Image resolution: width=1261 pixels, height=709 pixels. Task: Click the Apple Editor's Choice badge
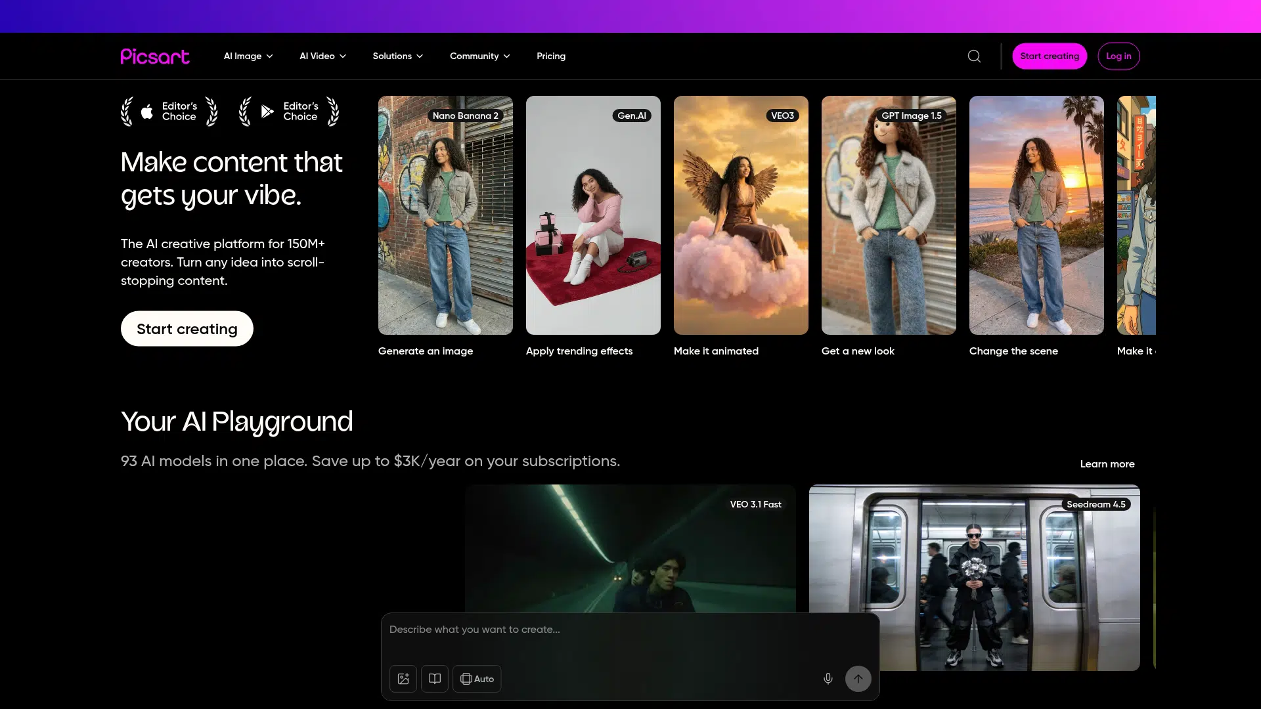tap(169, 112)
